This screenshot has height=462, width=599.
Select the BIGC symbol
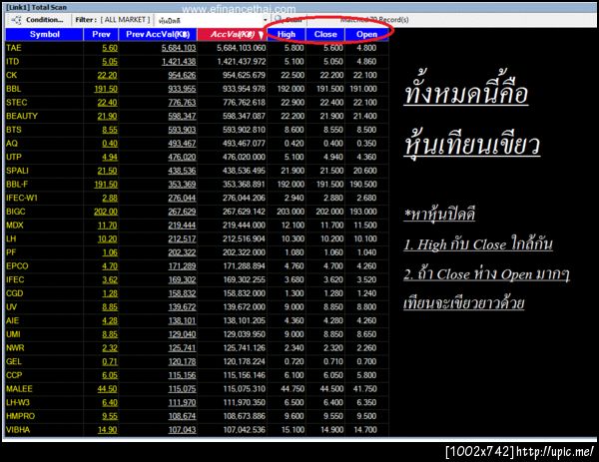coord(16,212)
